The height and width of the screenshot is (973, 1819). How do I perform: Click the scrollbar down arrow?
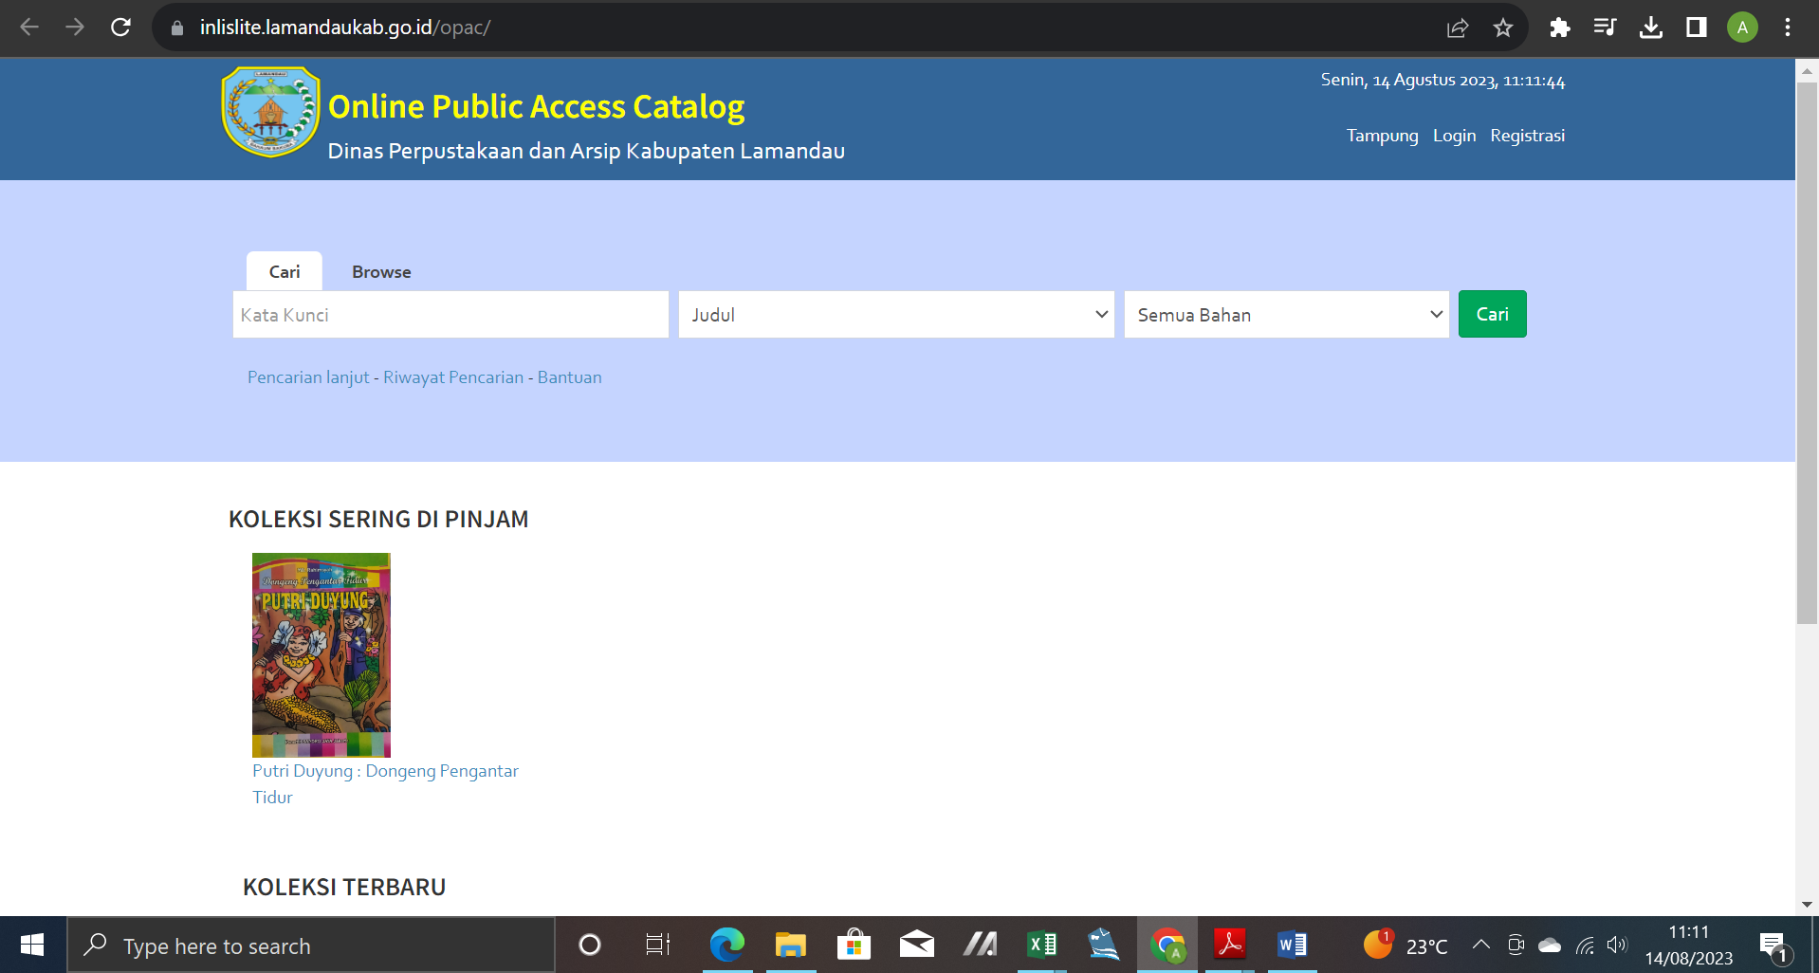[1807, 905]
